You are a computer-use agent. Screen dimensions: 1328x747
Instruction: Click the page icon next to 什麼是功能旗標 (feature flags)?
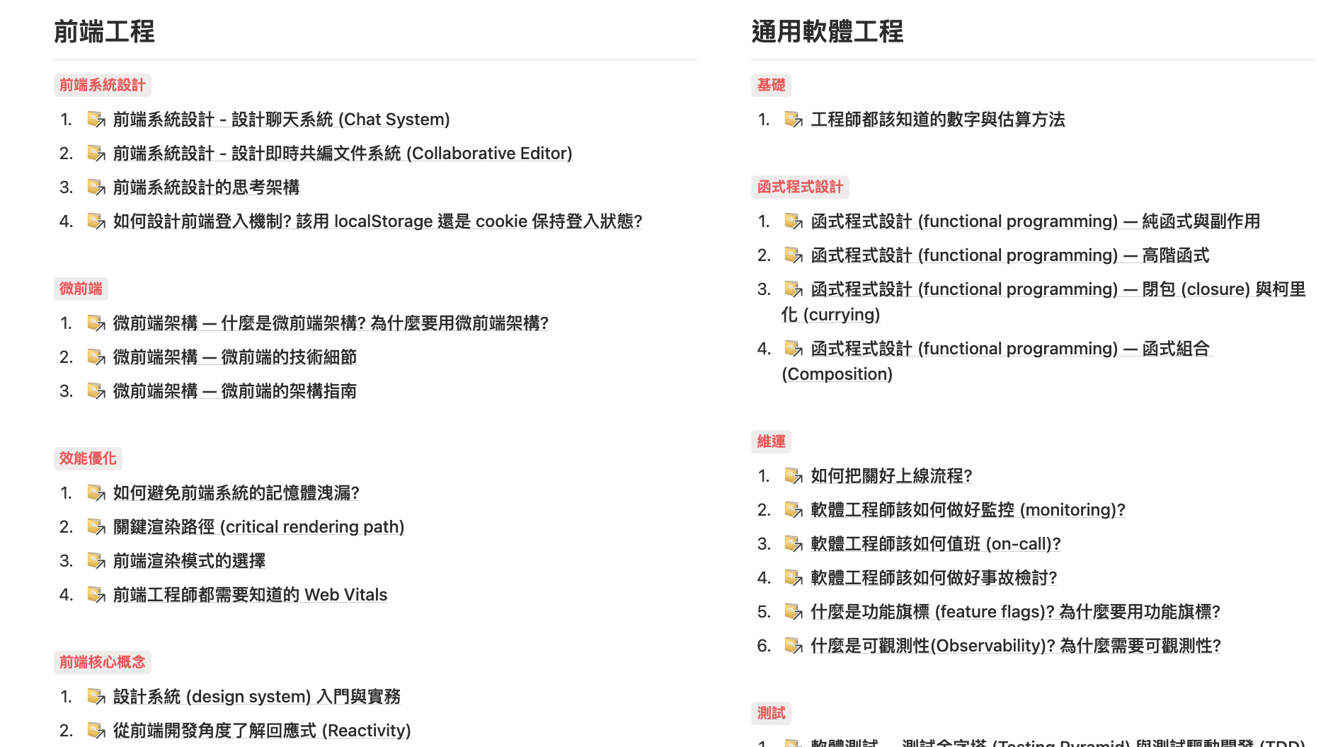(793, 612)
